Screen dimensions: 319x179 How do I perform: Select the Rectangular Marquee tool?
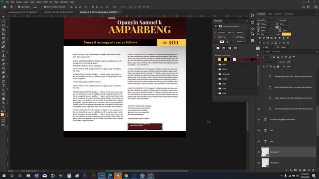click(x=3, y=21)
